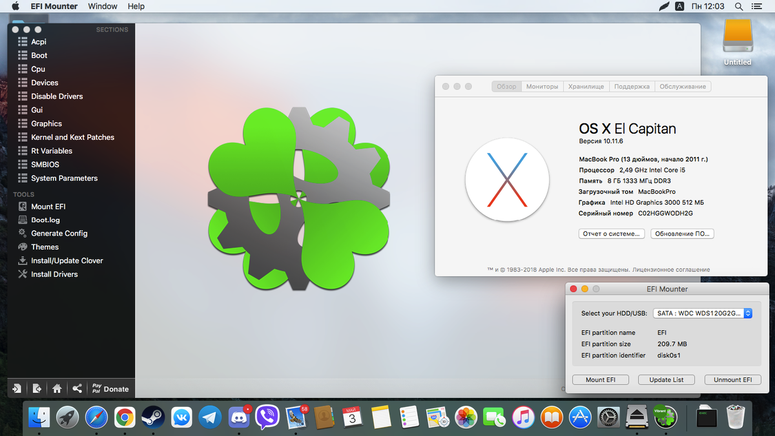Open Google Chrome from the Dock
Screen dimensions: 775x436
pyautogui.click(x=125, y=417)
